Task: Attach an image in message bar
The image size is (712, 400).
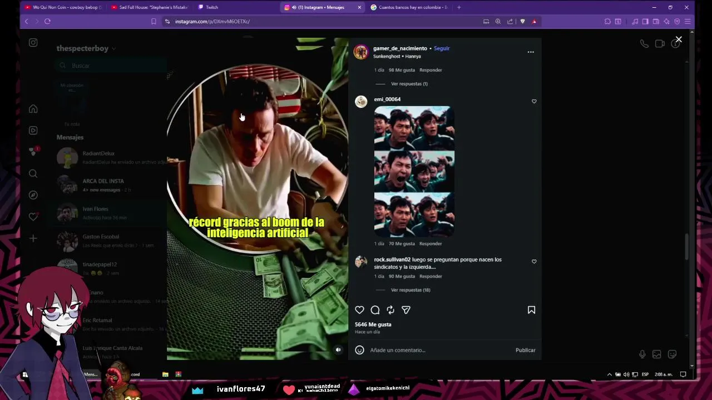Action: (x=657, y=354)
